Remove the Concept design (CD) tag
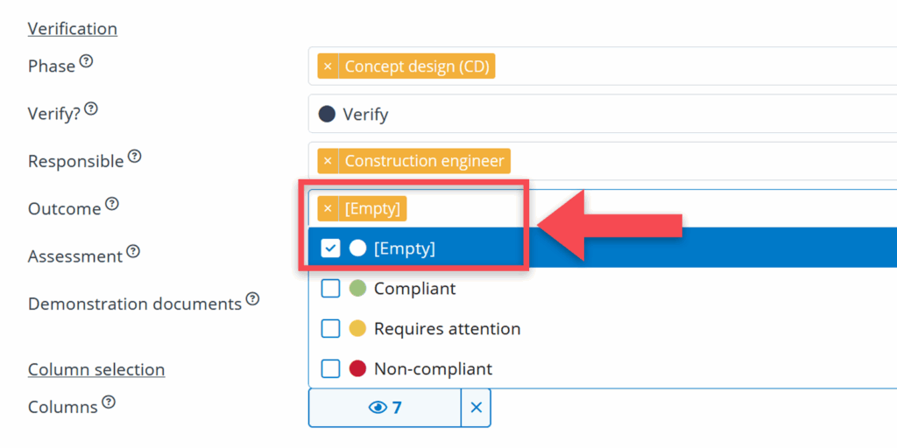This screenshot has width=897, height=448. pyautogui.click(x=328, y=66)
